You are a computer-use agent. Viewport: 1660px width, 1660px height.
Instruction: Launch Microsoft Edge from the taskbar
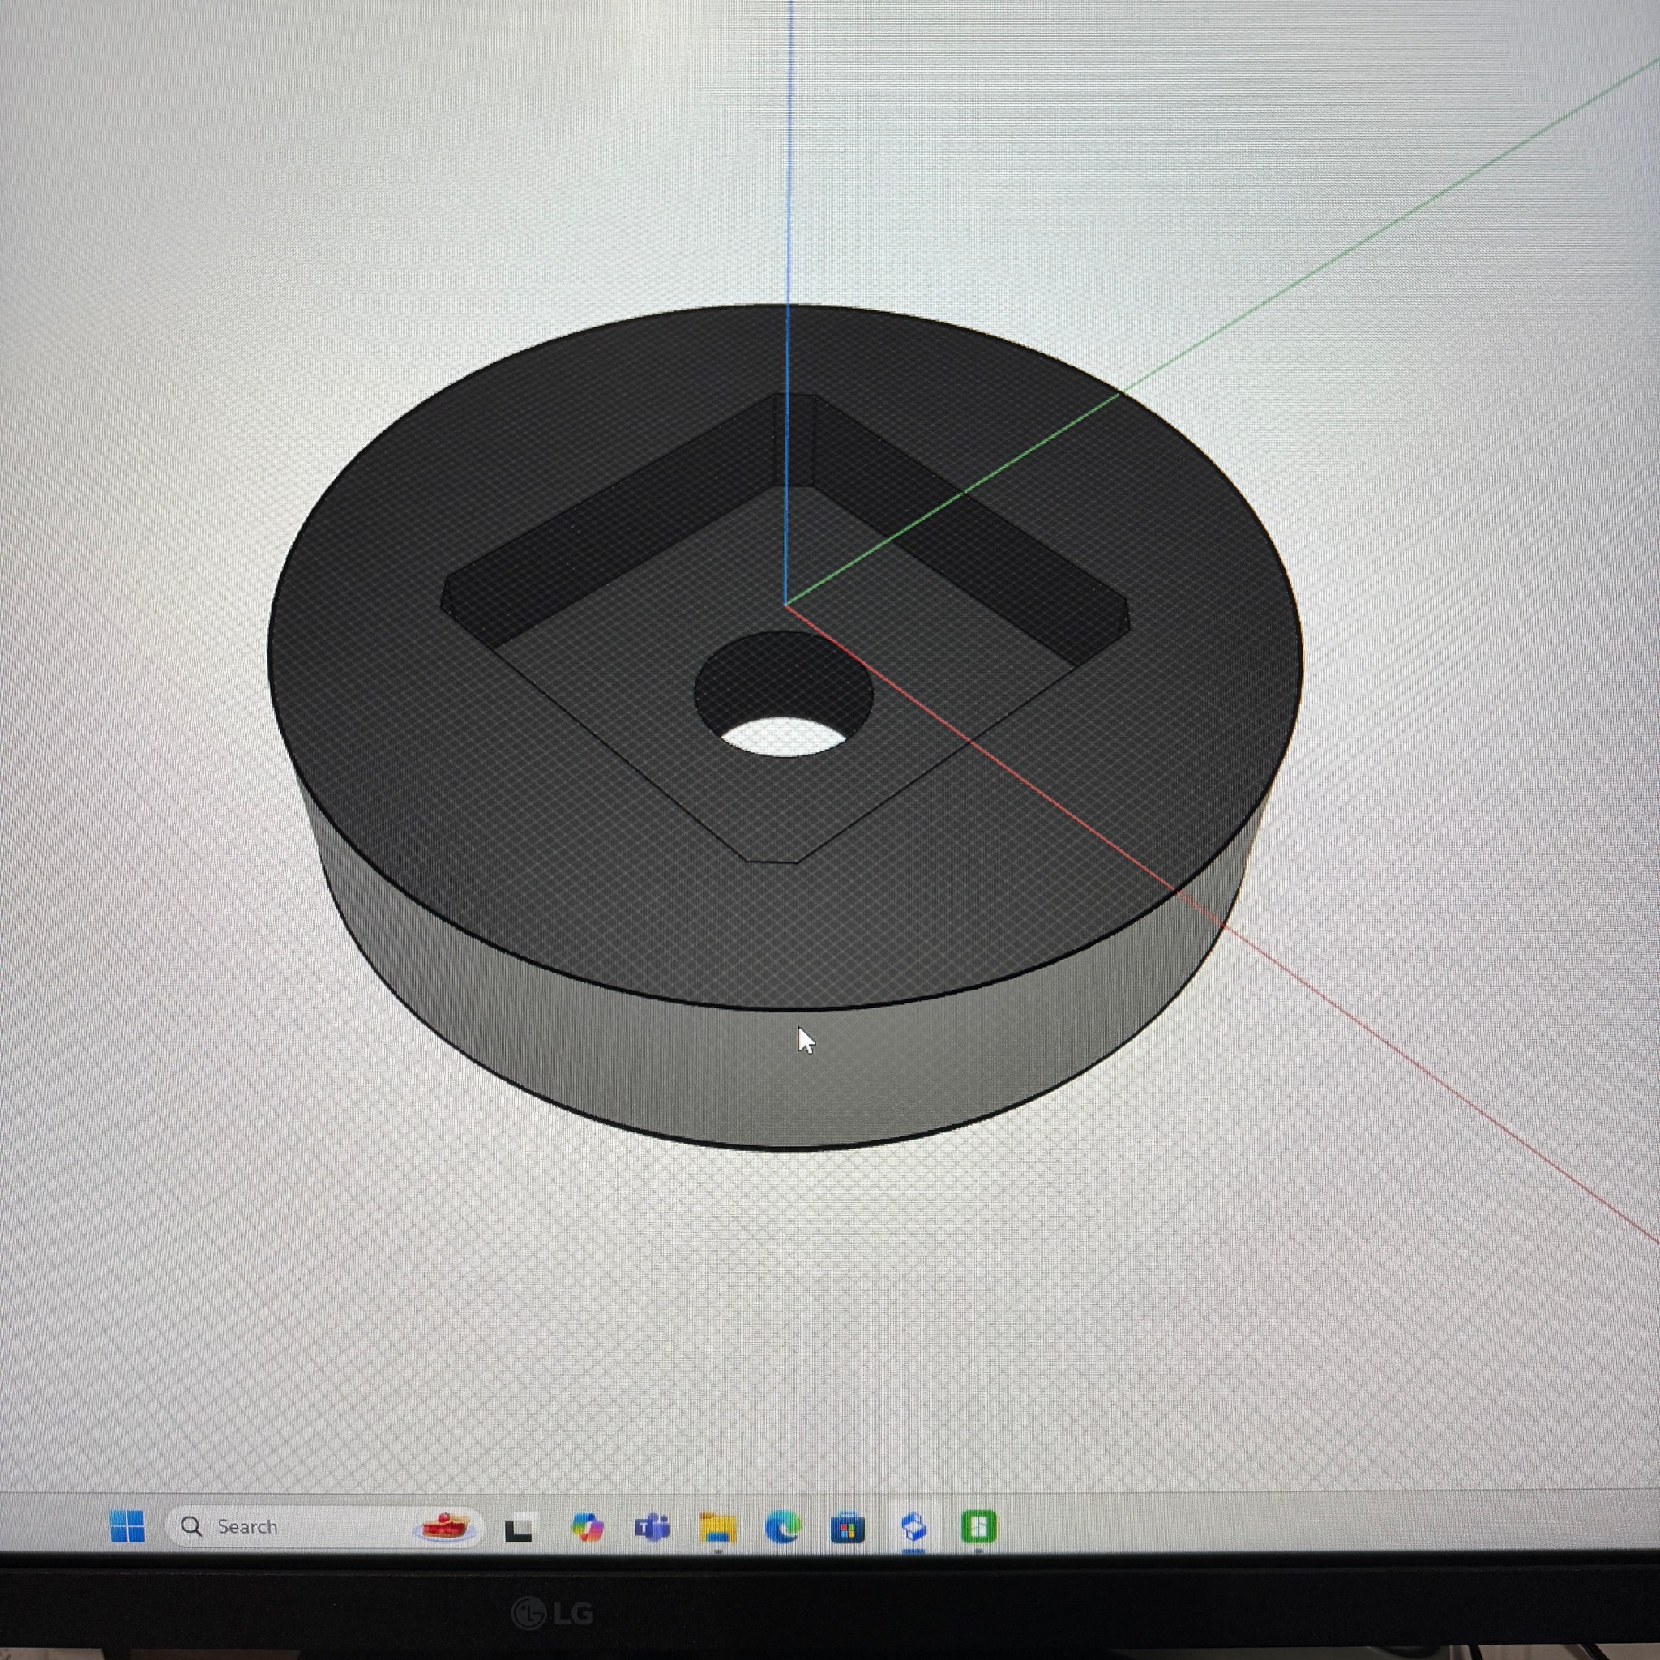(x=783, y=1528)
